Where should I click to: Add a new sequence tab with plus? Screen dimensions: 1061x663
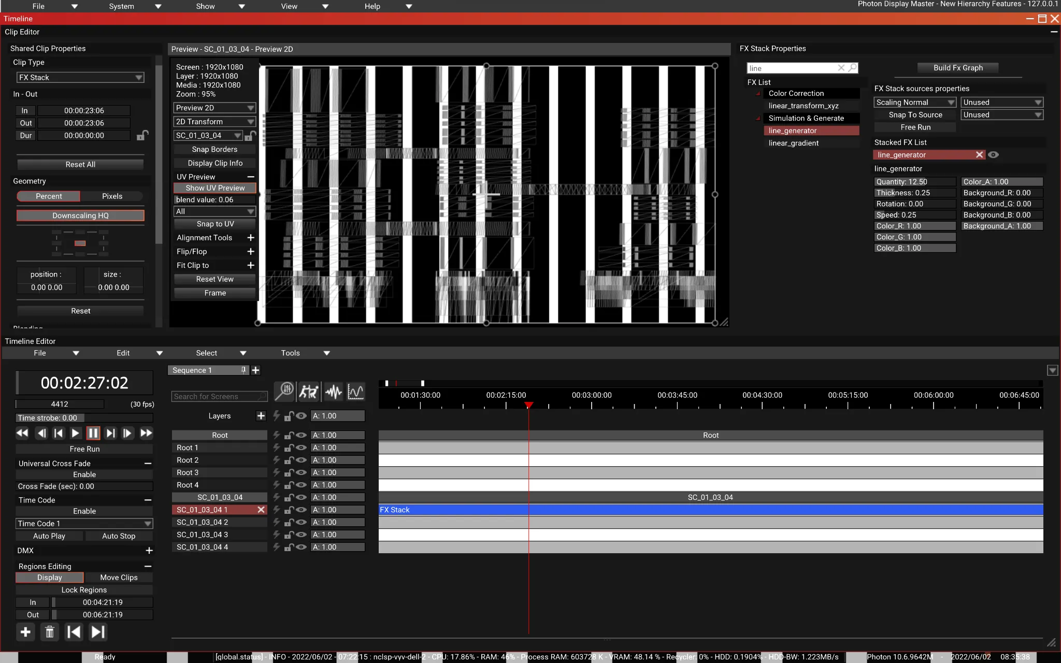(255, 370)
